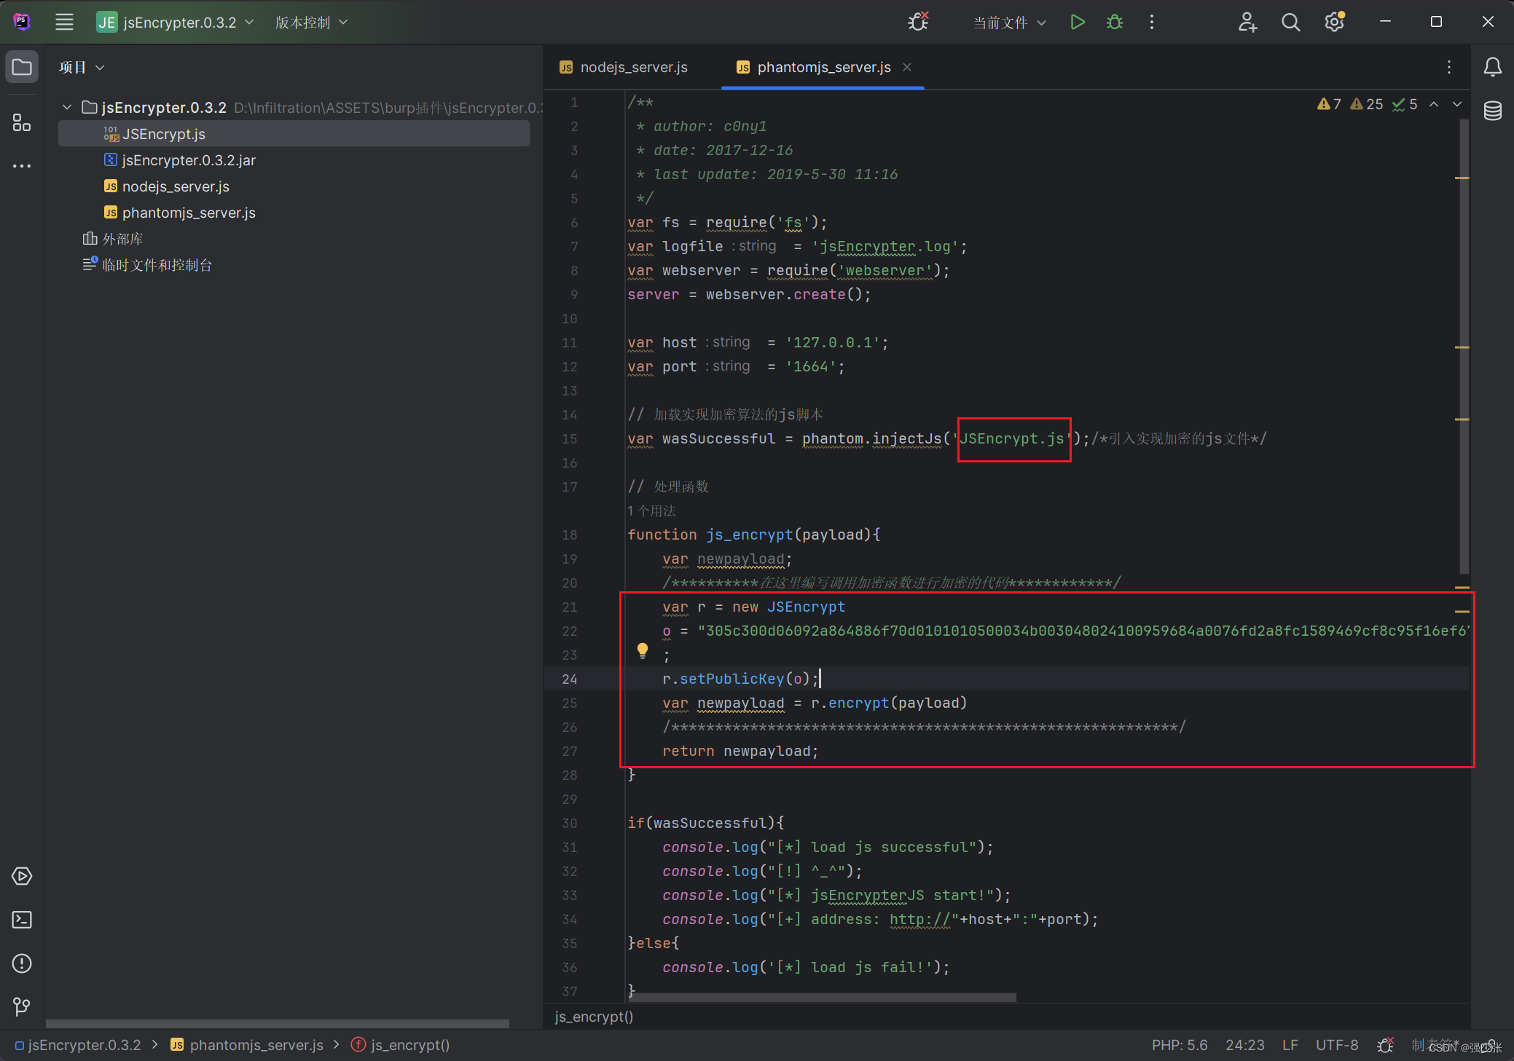
Task: Open the Search Everywhere magnifier
Action: click(x=1290, y=22)
